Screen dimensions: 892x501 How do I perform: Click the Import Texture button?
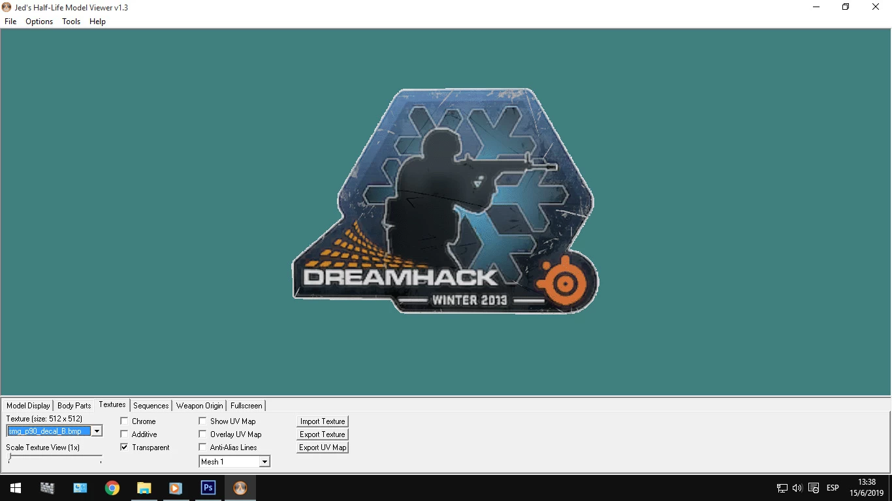point(323,421)
